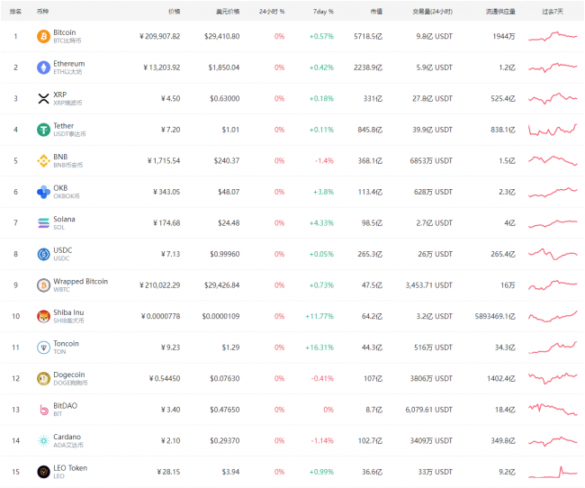
Task: Click Toncoin 7-day change +16.31%
Action: tap(319, 348)
